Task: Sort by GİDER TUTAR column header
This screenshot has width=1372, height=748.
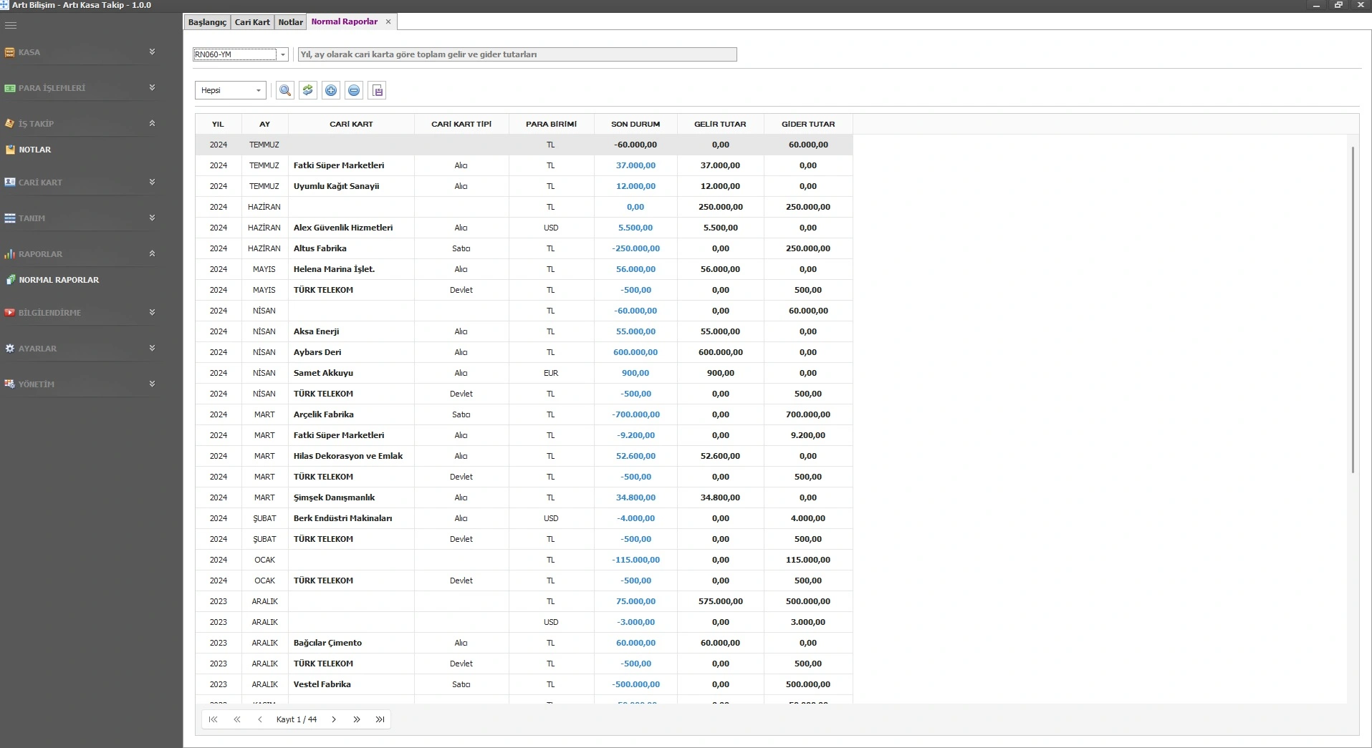Action: point(808,124)
